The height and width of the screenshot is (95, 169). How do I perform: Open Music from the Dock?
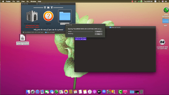pyautogui.click(x=90, y=92)
